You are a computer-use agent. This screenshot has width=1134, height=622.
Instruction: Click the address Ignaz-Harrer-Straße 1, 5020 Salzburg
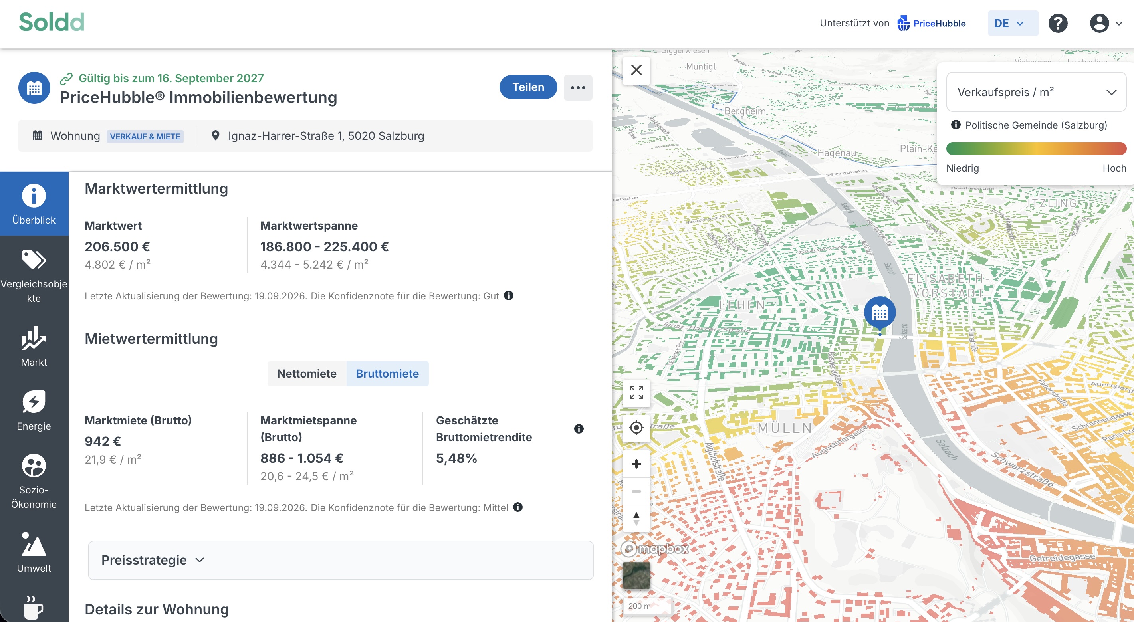pyautogui.click(x=326, y=136)
